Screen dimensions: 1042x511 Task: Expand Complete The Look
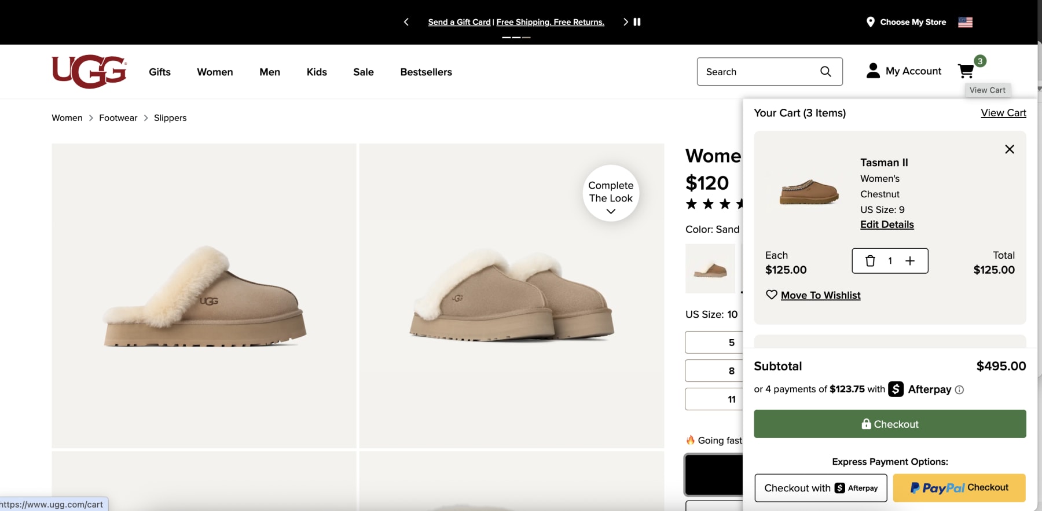pyautogui.click(x=611, y=193)
